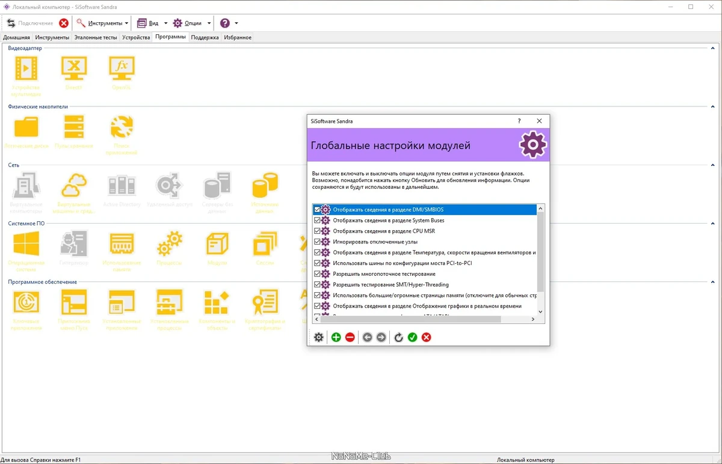
Task: Expand the Опции toolbar dropdown
Action: click(209, 23)
